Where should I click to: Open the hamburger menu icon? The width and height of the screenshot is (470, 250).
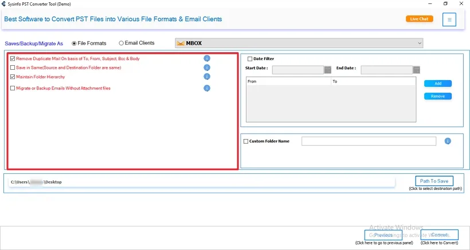[449, 19]
